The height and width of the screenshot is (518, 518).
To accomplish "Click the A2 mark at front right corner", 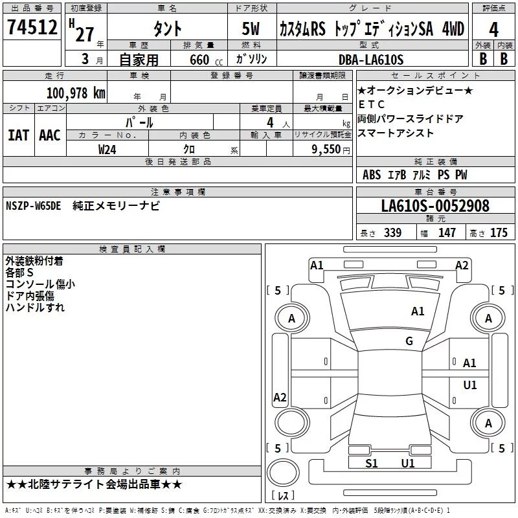I will coord(462,265).
